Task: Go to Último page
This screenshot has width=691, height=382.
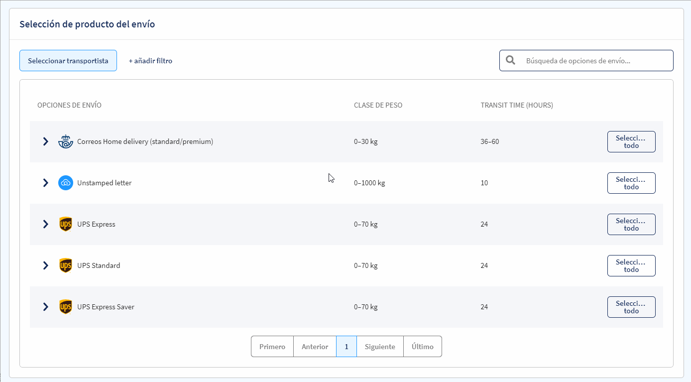Action: click(x=423, y=347)
